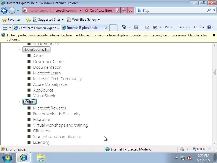Open Free downloads & security link
This screenshot has height=163, width=217.
(x=57, y=114)
